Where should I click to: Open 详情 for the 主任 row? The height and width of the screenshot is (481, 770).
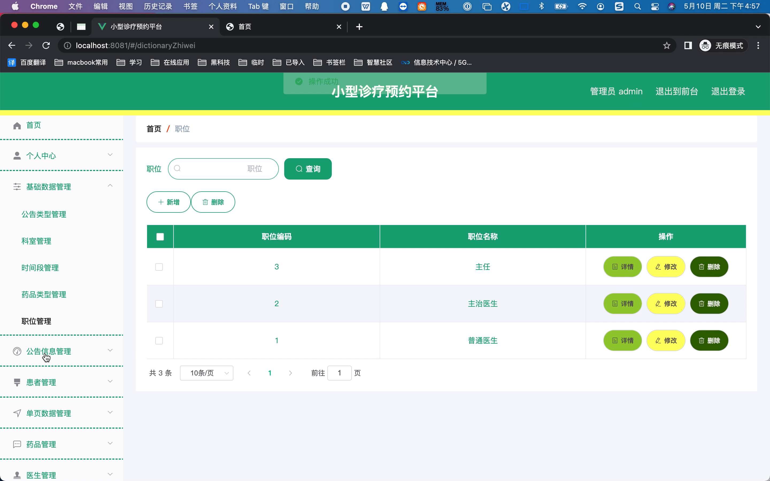coord(623,267)
